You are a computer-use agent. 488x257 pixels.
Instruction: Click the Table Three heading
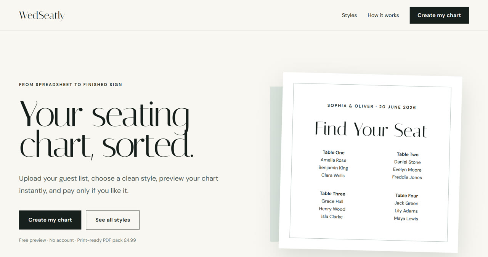(x=332, y=194)
